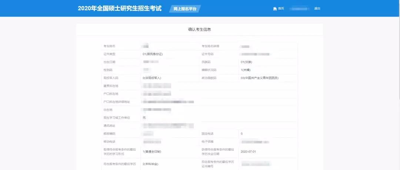Click the 固定电话 value 0
This screenshot has height=170, width=400.
tap(241, 134)
